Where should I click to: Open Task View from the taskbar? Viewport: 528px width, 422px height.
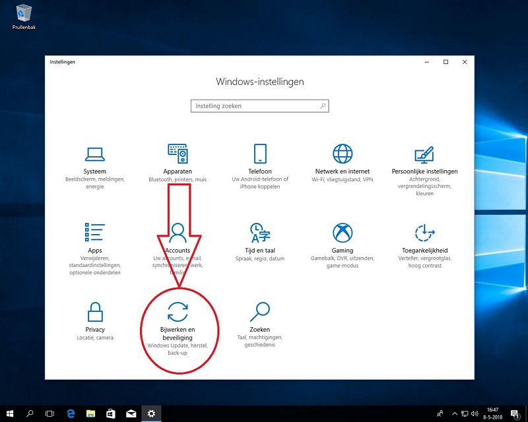point(50,413)
